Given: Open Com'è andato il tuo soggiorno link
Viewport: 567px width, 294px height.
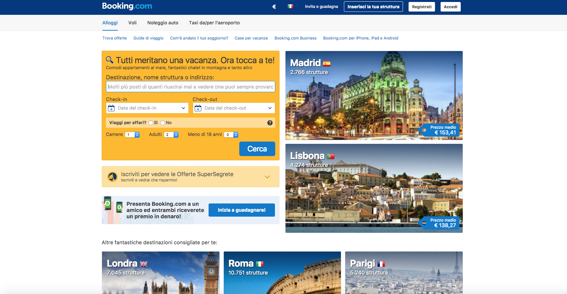Looking at the screenshot, I should tap(199, 38).
